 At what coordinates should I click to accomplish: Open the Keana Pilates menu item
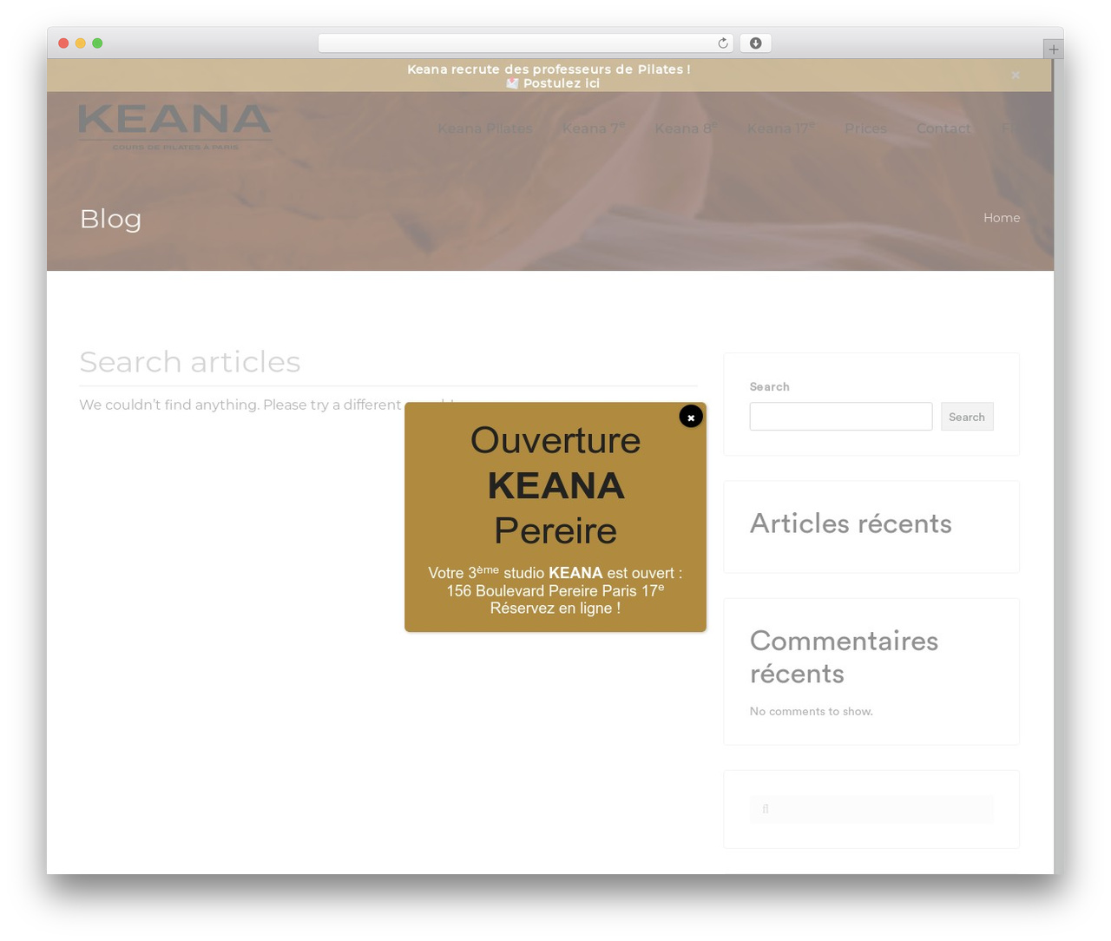pos(485,128)
